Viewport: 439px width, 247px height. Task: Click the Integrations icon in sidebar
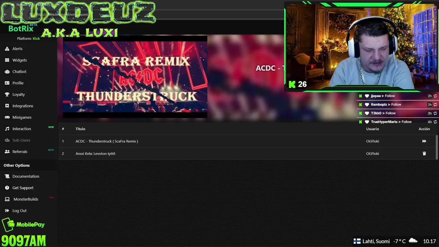click(x=7, y=106)
